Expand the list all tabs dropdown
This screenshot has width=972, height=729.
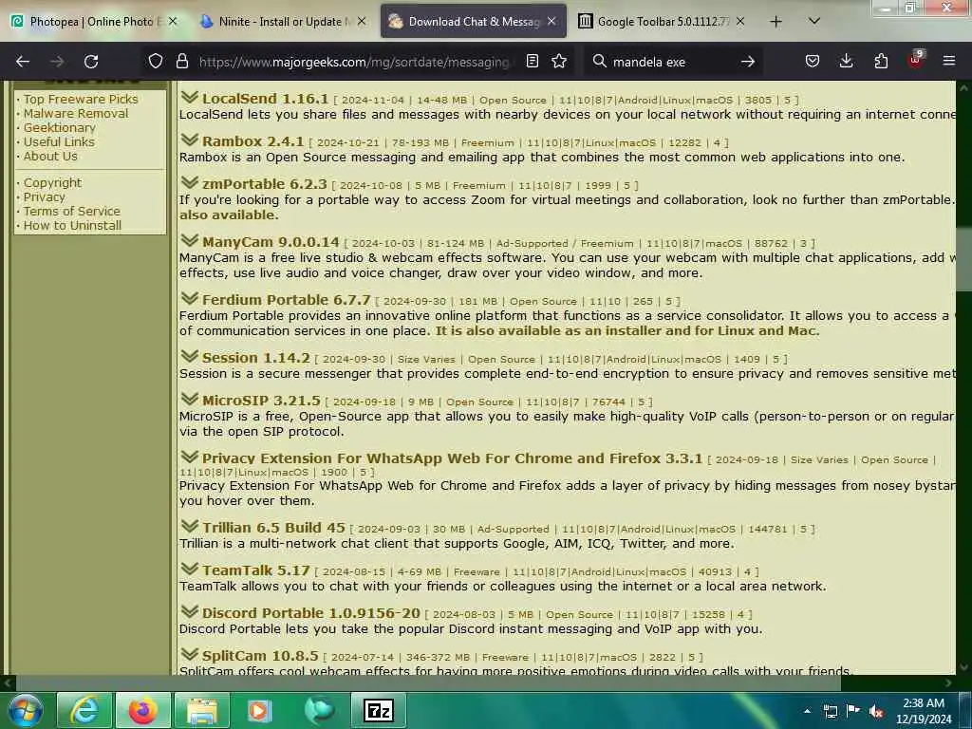point(814,21)
